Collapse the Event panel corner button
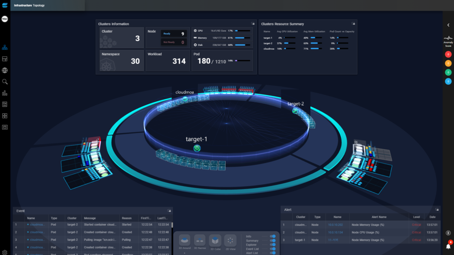Viewport: 454px width, 255px height. point(169,211)
